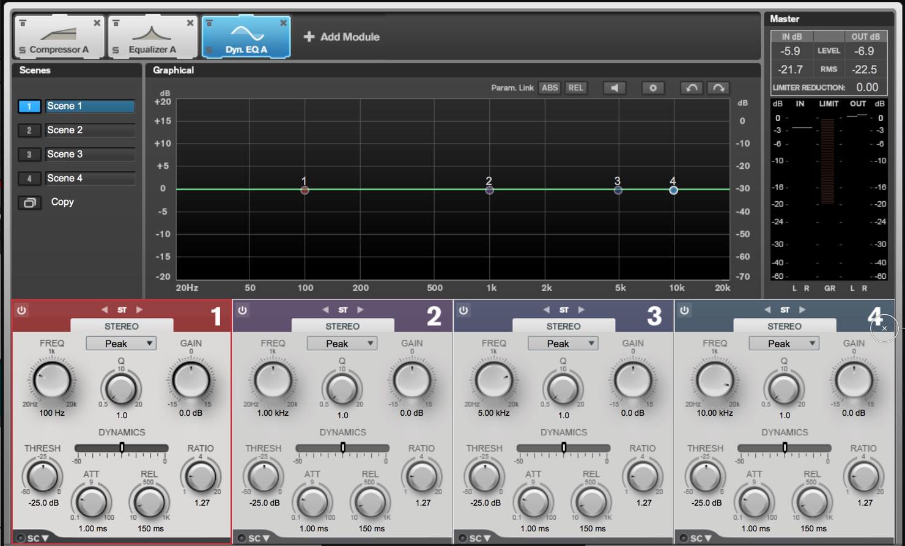Switch to the Equalizer A module tab

[152, 37]
